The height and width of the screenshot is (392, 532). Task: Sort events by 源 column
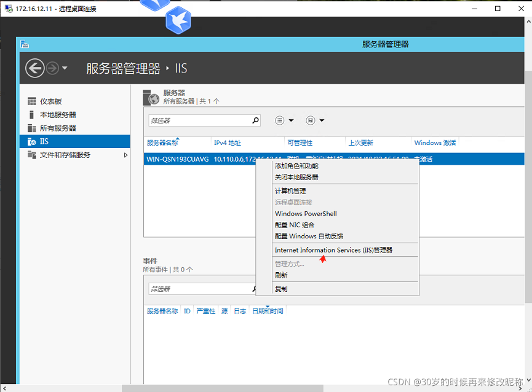pos(224,311)
